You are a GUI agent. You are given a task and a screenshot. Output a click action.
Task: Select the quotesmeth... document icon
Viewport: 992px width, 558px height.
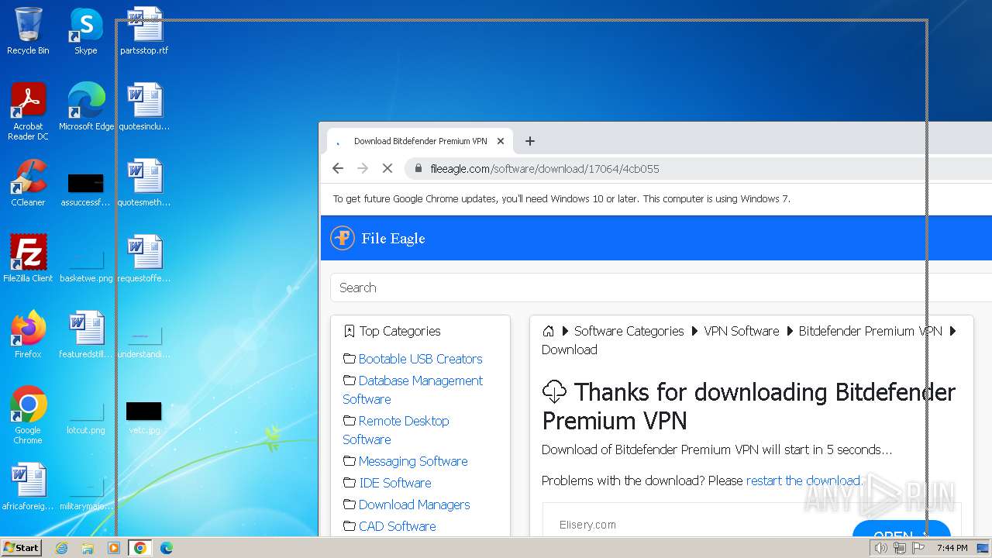pos(144,183)
